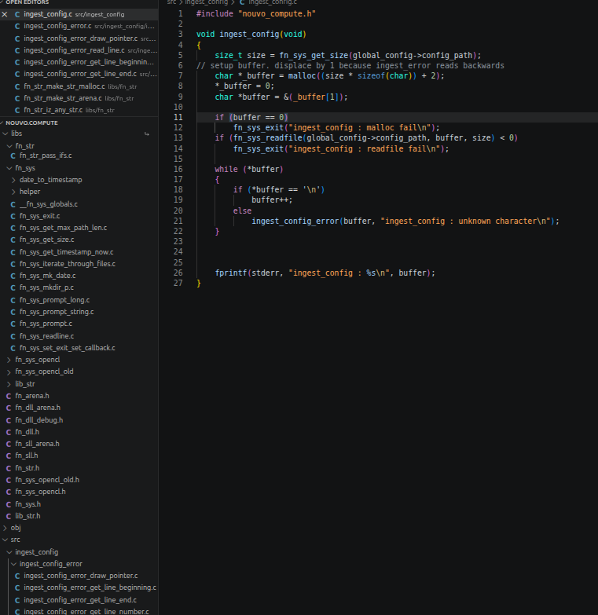Expand the date_to_timestamp folder
The height and width of the screenshot is (615, 598).
pyautogui.click(x=13, y=180)
